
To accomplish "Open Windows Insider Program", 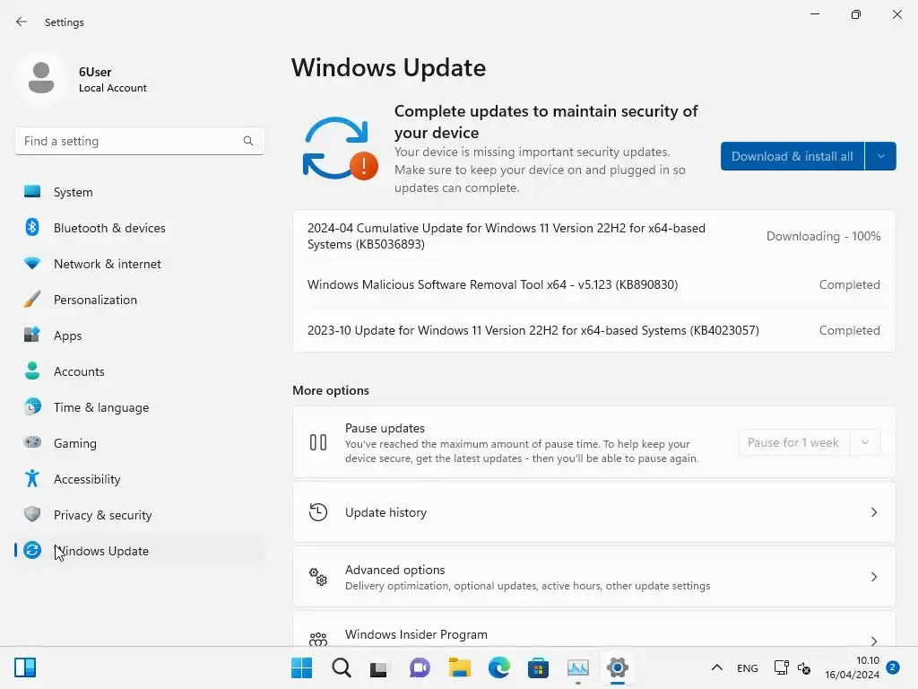I will (593, 630).
